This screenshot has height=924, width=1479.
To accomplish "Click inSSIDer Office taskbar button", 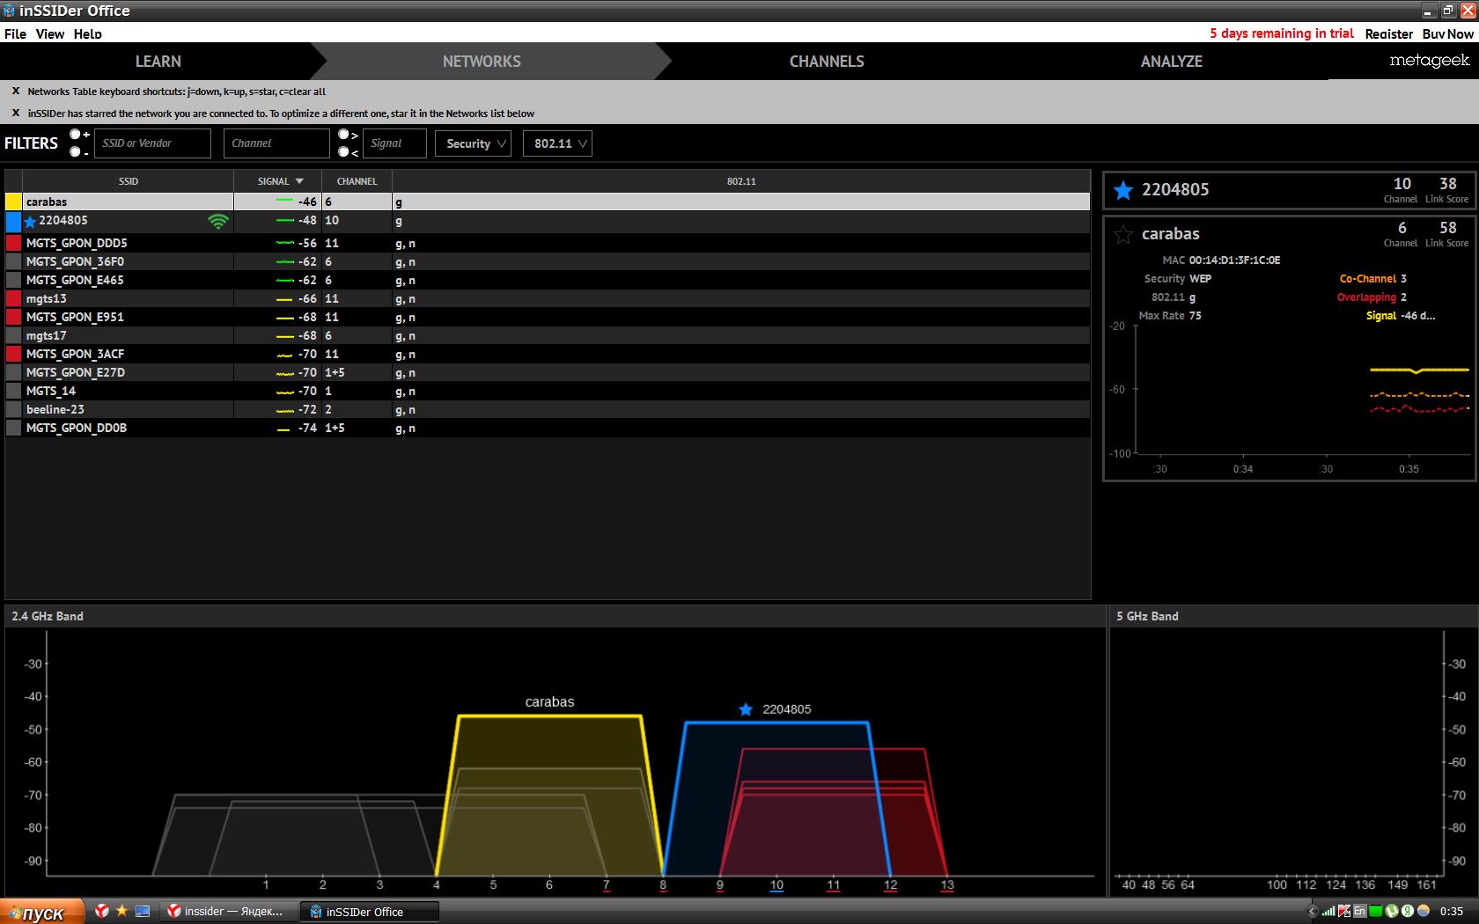I will 369,912.
